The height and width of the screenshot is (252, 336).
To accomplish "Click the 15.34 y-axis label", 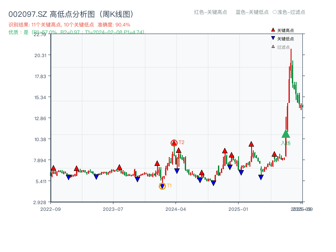I will pyautogui.click(x=40, y=97).
